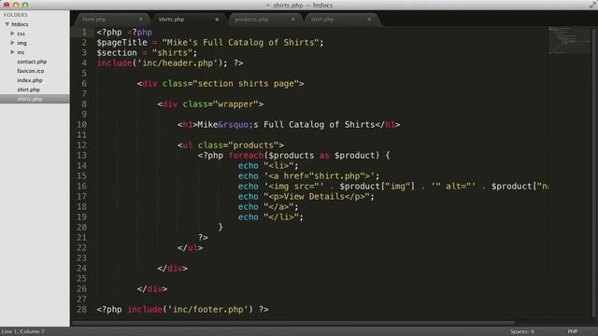Open index.php in the folder list

[30, 80]
